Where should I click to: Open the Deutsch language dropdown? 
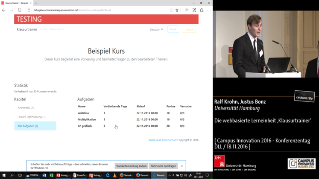(x=156, y=29)
